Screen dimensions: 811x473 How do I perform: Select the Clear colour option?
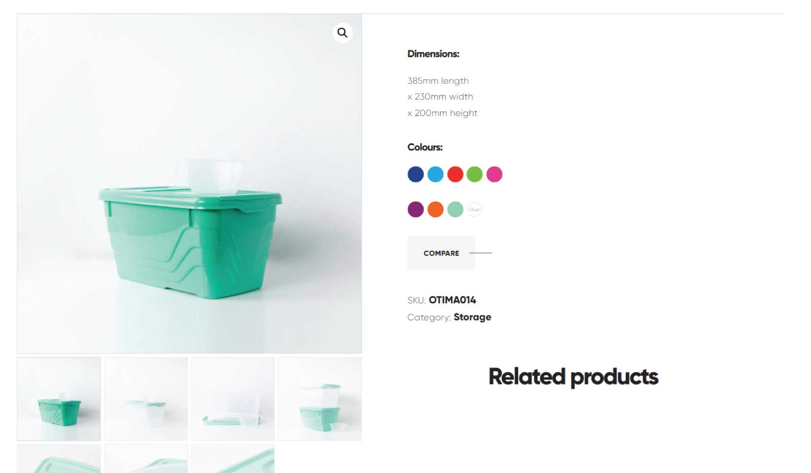coord(474,209)
